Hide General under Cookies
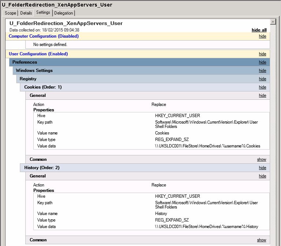 262,96
